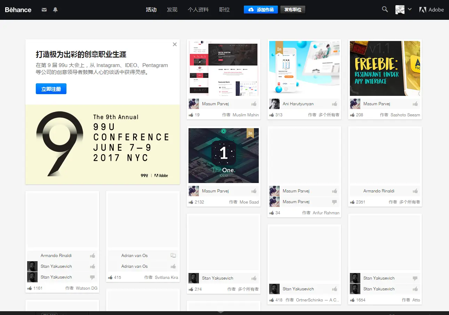
Task: Click the promo heading 打造极为出彩的创意职业生涯
Action: [x=81, y=54]
